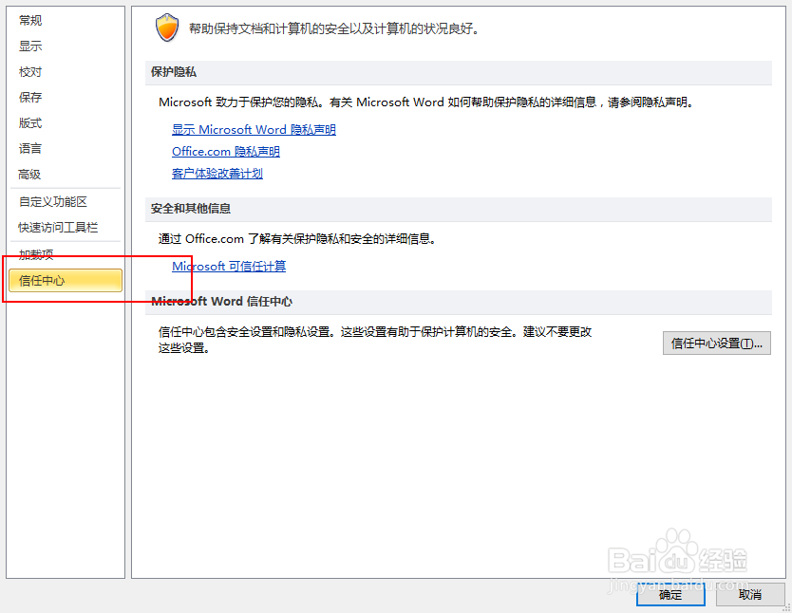Open Microsoft 可信任计算 link
The image size is (792, 613).
tap(229, 267)
